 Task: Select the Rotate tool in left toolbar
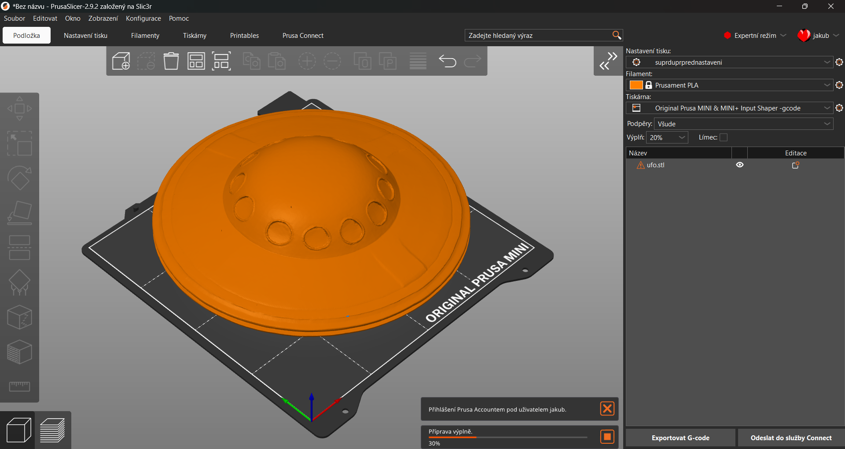coord(19,178)
